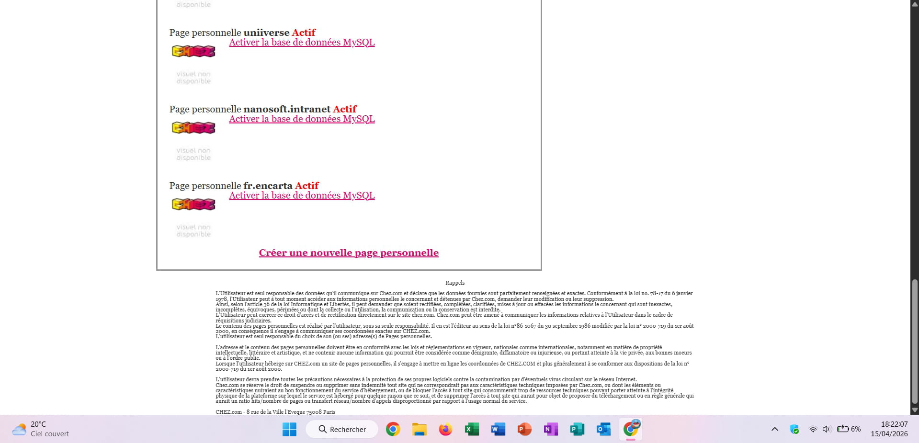919x443 pixels.
Task: Open the clock showing 18:22:07
Action: [894, 424]
